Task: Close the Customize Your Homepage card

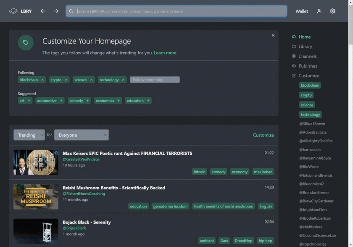Action: point(273,35)
